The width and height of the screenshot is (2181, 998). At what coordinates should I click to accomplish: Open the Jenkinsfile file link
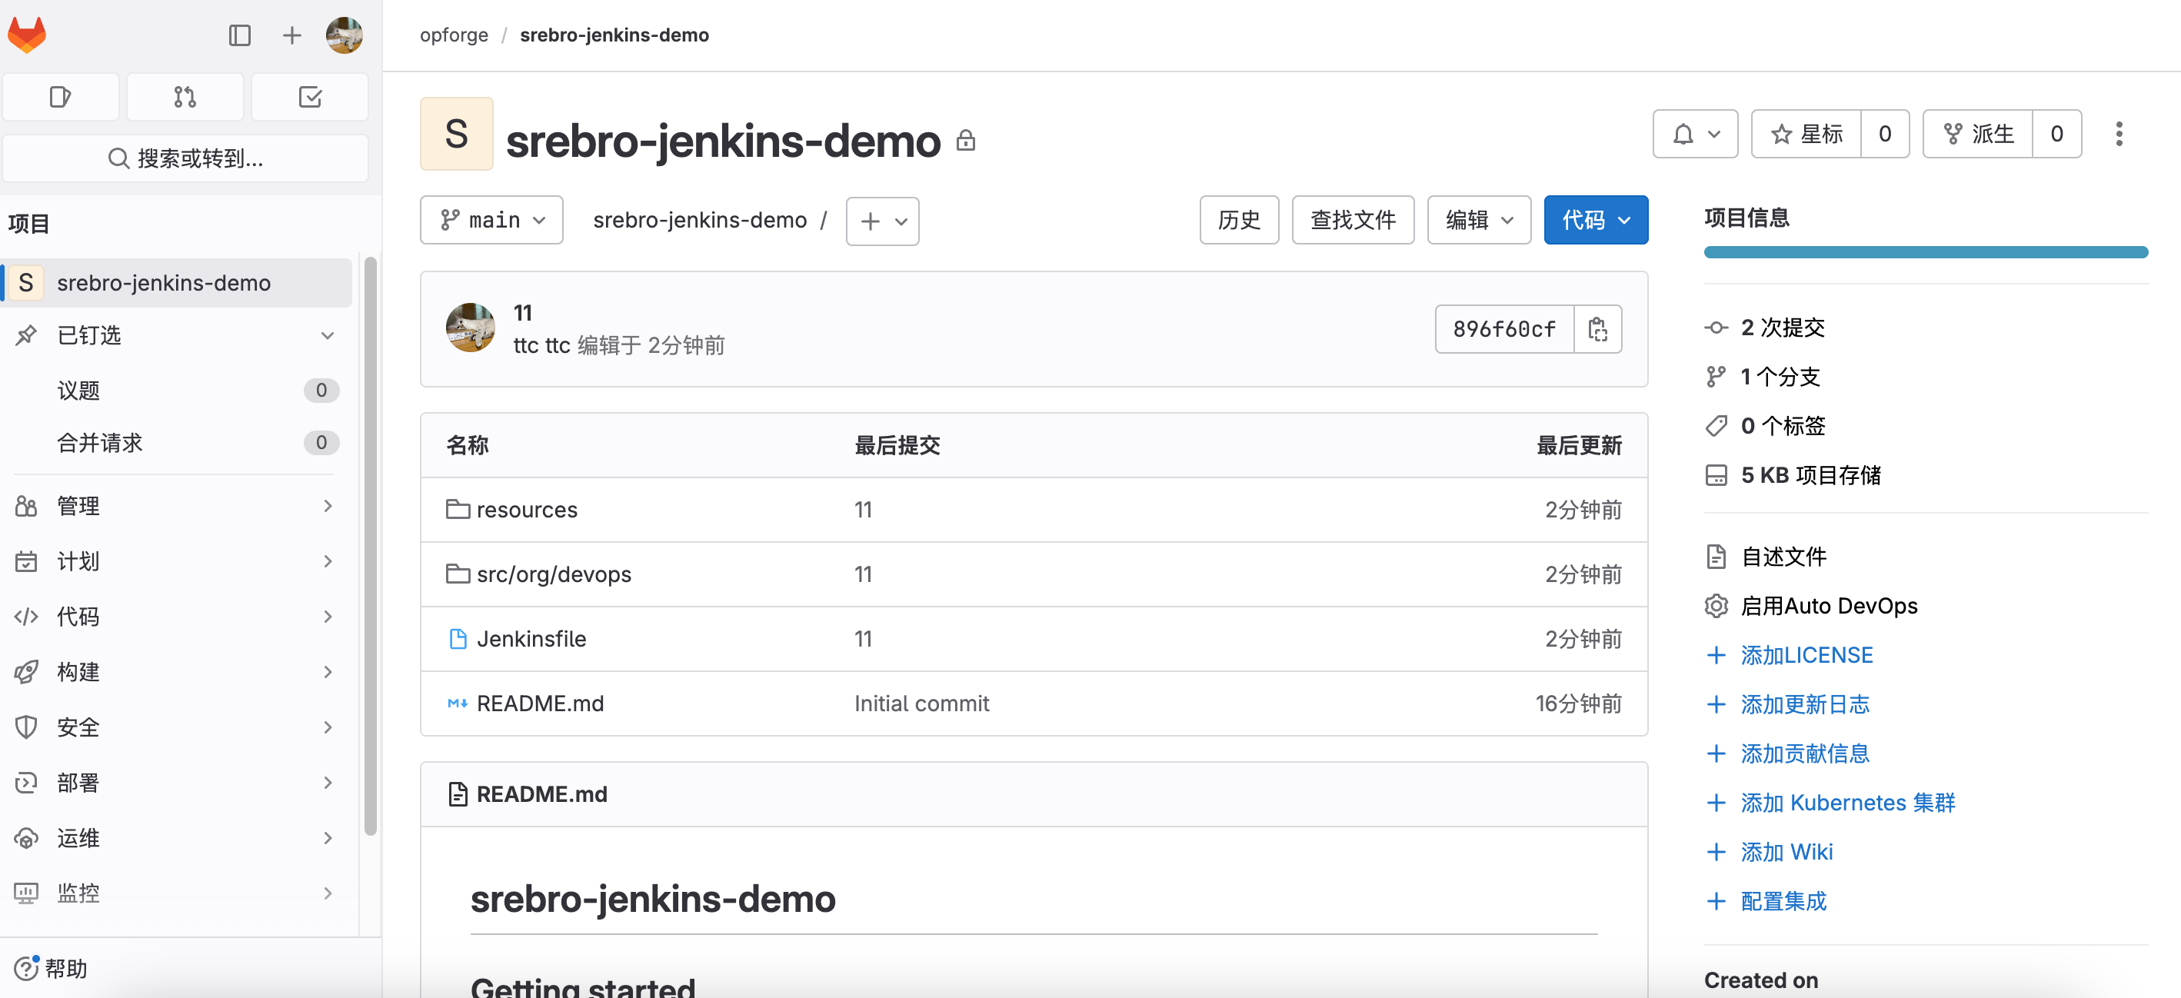point(531,639)
